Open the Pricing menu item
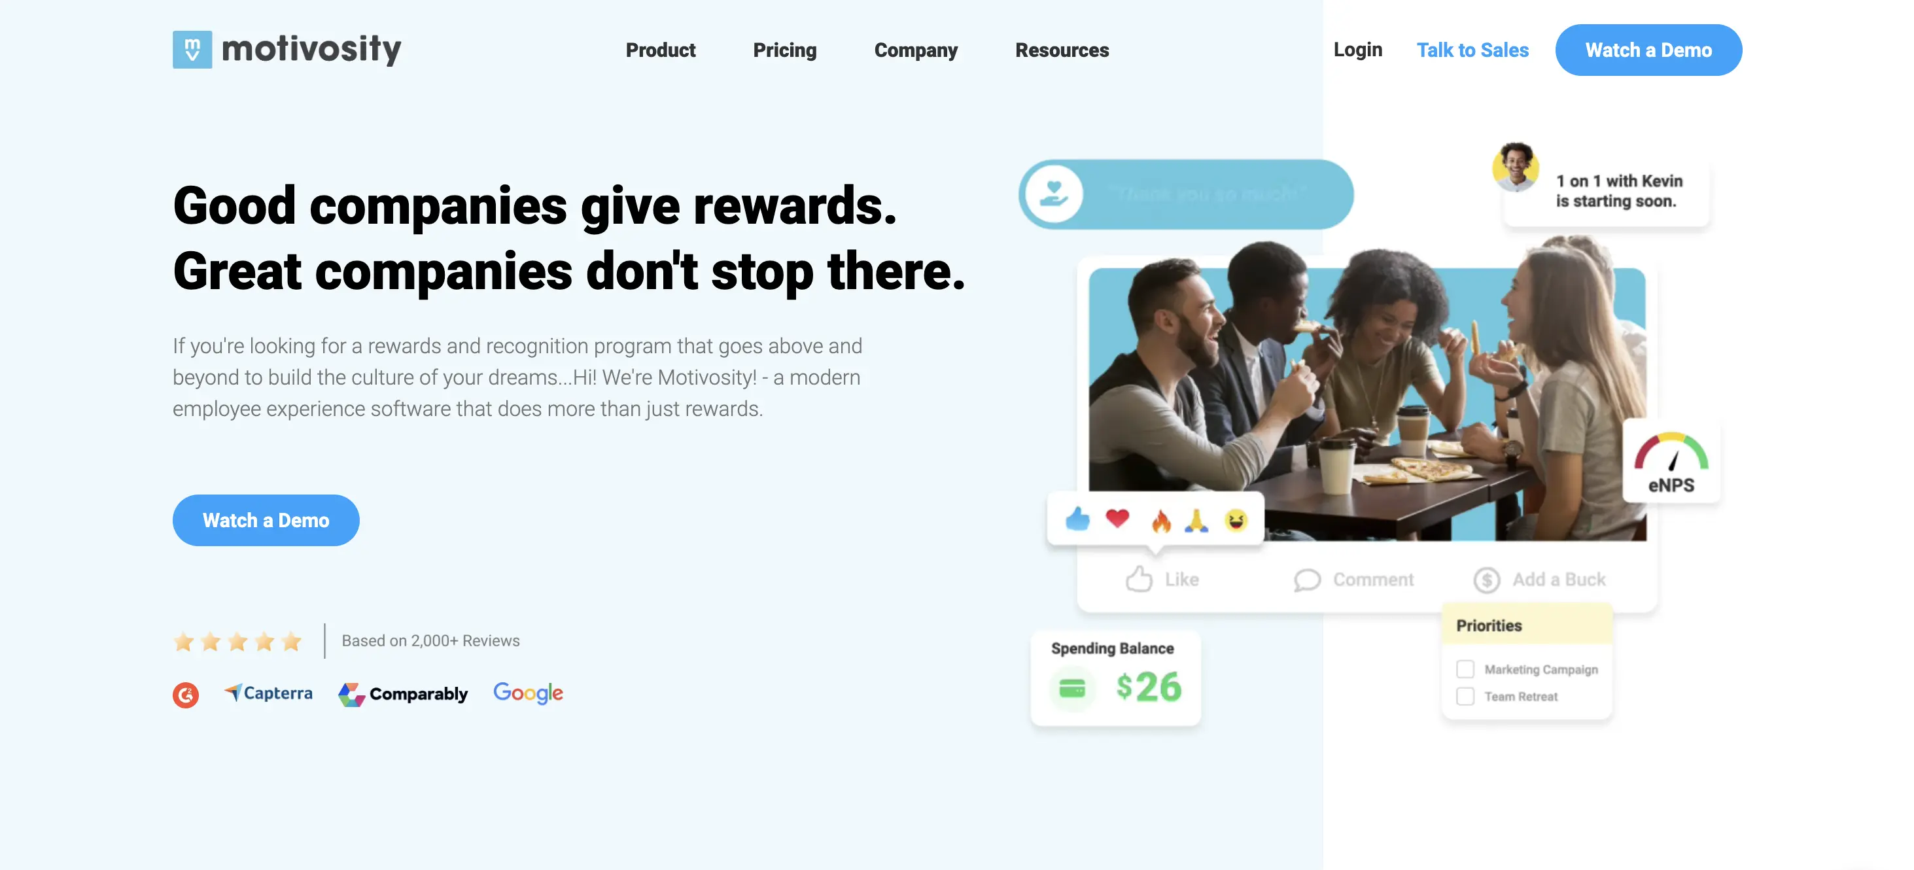 click(x=784, y=49)
